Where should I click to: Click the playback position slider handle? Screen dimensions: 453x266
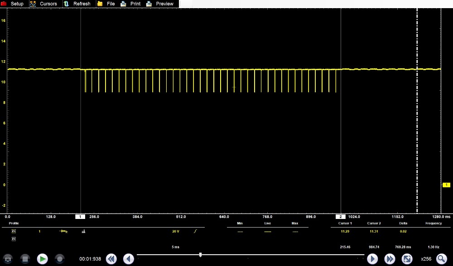[200, 255]
